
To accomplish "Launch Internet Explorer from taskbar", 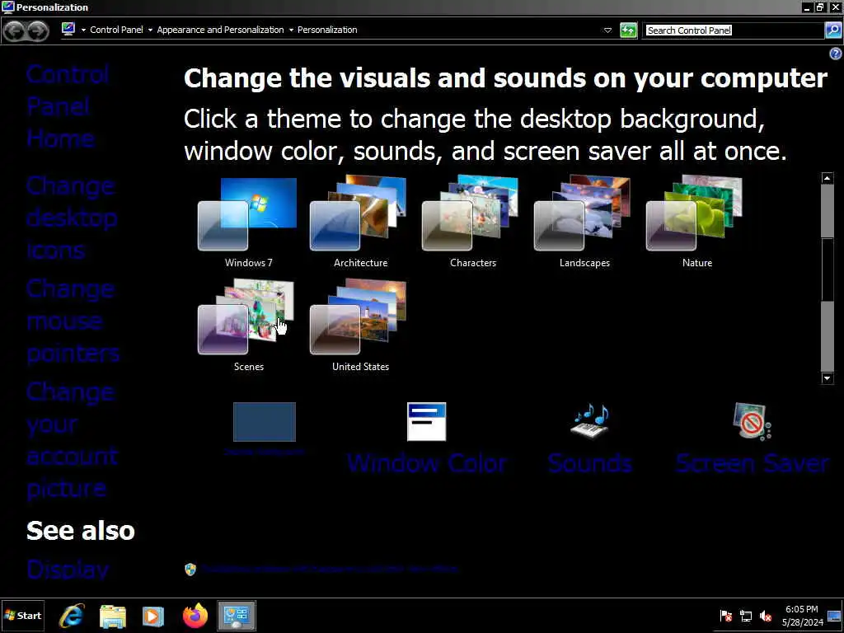I will coord(72,616).
